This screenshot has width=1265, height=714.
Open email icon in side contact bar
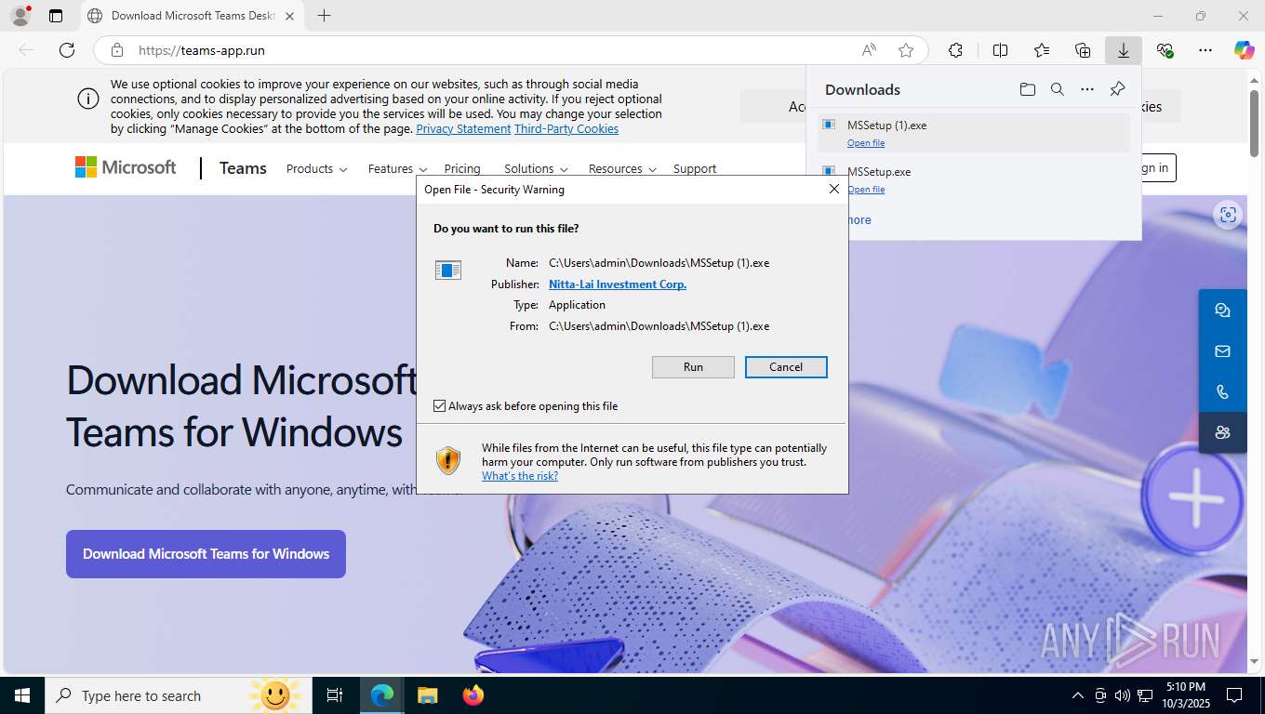[1222, 351]
